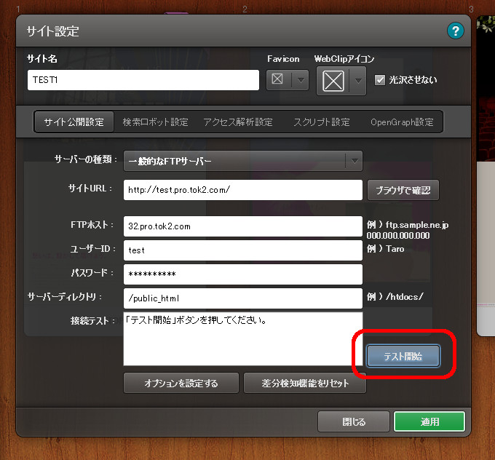Click the help question mark icon
This screenshot has height=460, width=495.
[456, 31]
